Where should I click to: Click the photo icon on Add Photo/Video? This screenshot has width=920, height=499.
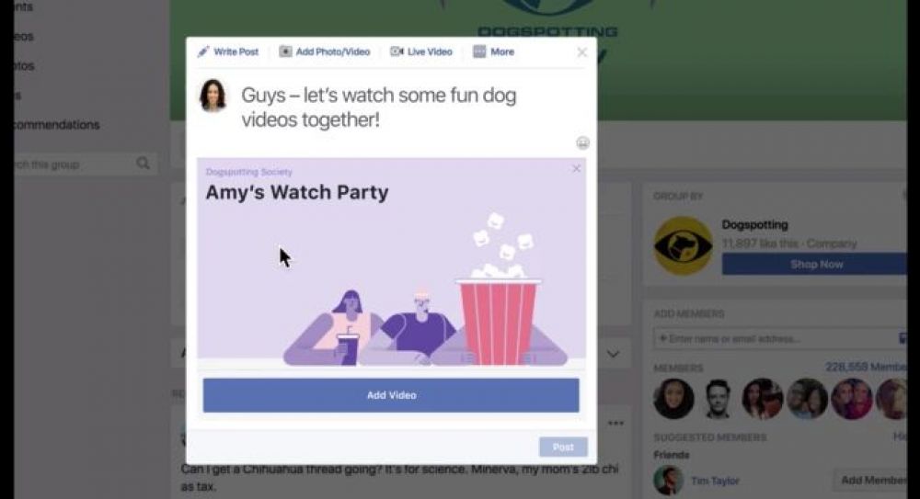click(285, 51)
